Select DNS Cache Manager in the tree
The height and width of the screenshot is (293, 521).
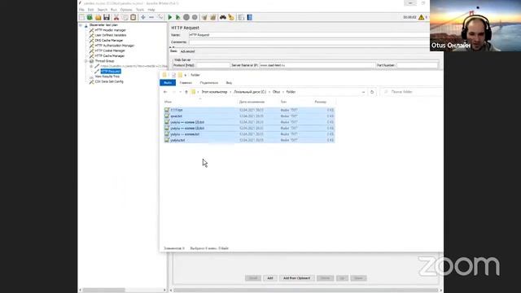[108, 40]
